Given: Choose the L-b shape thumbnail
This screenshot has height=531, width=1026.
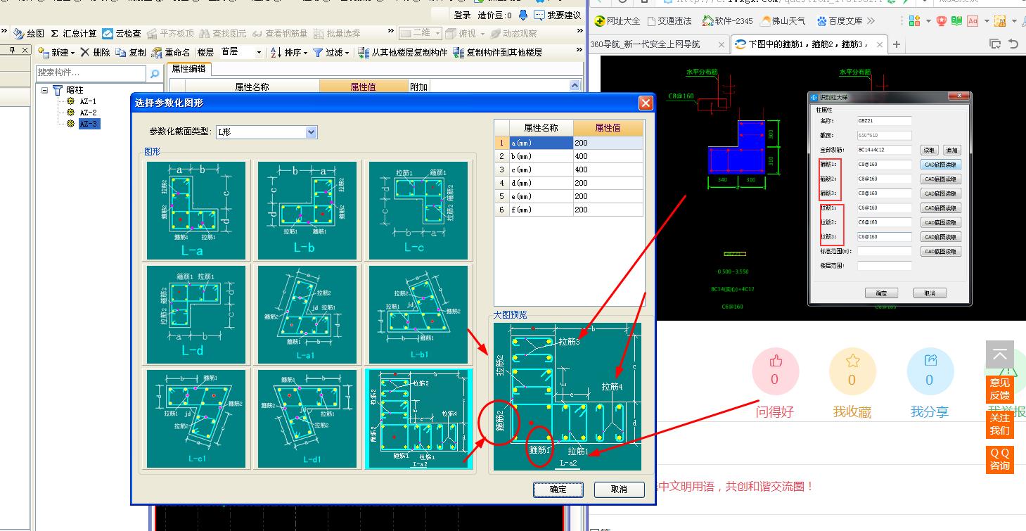Looking at the screenshot, I should (307, 210).
